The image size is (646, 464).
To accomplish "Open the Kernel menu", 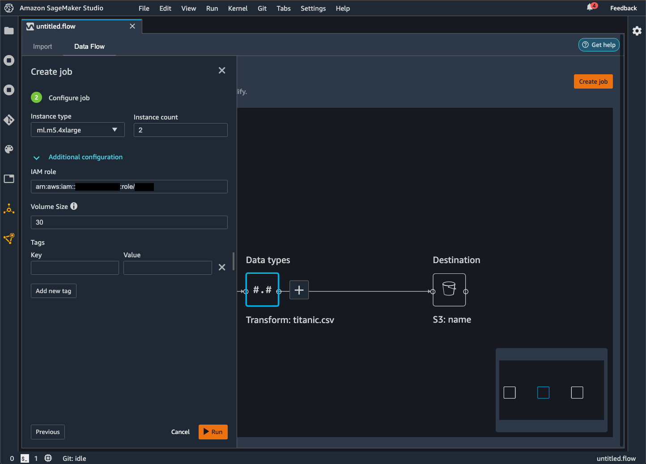I will point(238,9).
